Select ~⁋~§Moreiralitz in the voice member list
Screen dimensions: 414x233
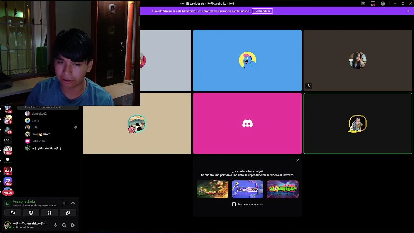(x=49, y=148)
